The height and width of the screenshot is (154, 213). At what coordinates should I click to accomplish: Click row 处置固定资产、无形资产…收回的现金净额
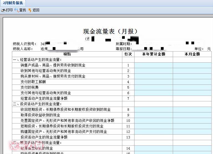[x=67, y=120]
